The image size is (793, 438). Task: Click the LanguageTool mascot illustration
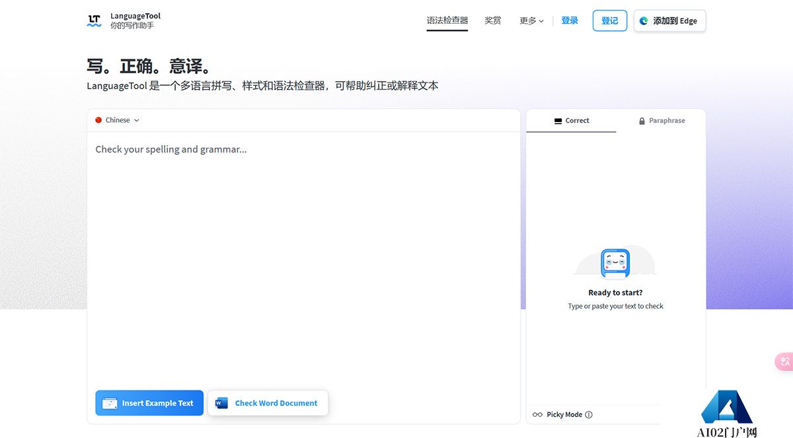[x=615, y=263]
